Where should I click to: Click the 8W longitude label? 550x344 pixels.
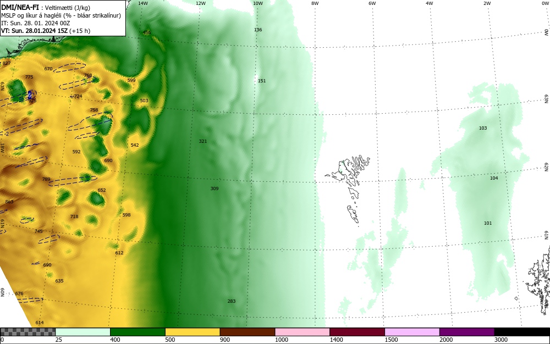point(315,3)
